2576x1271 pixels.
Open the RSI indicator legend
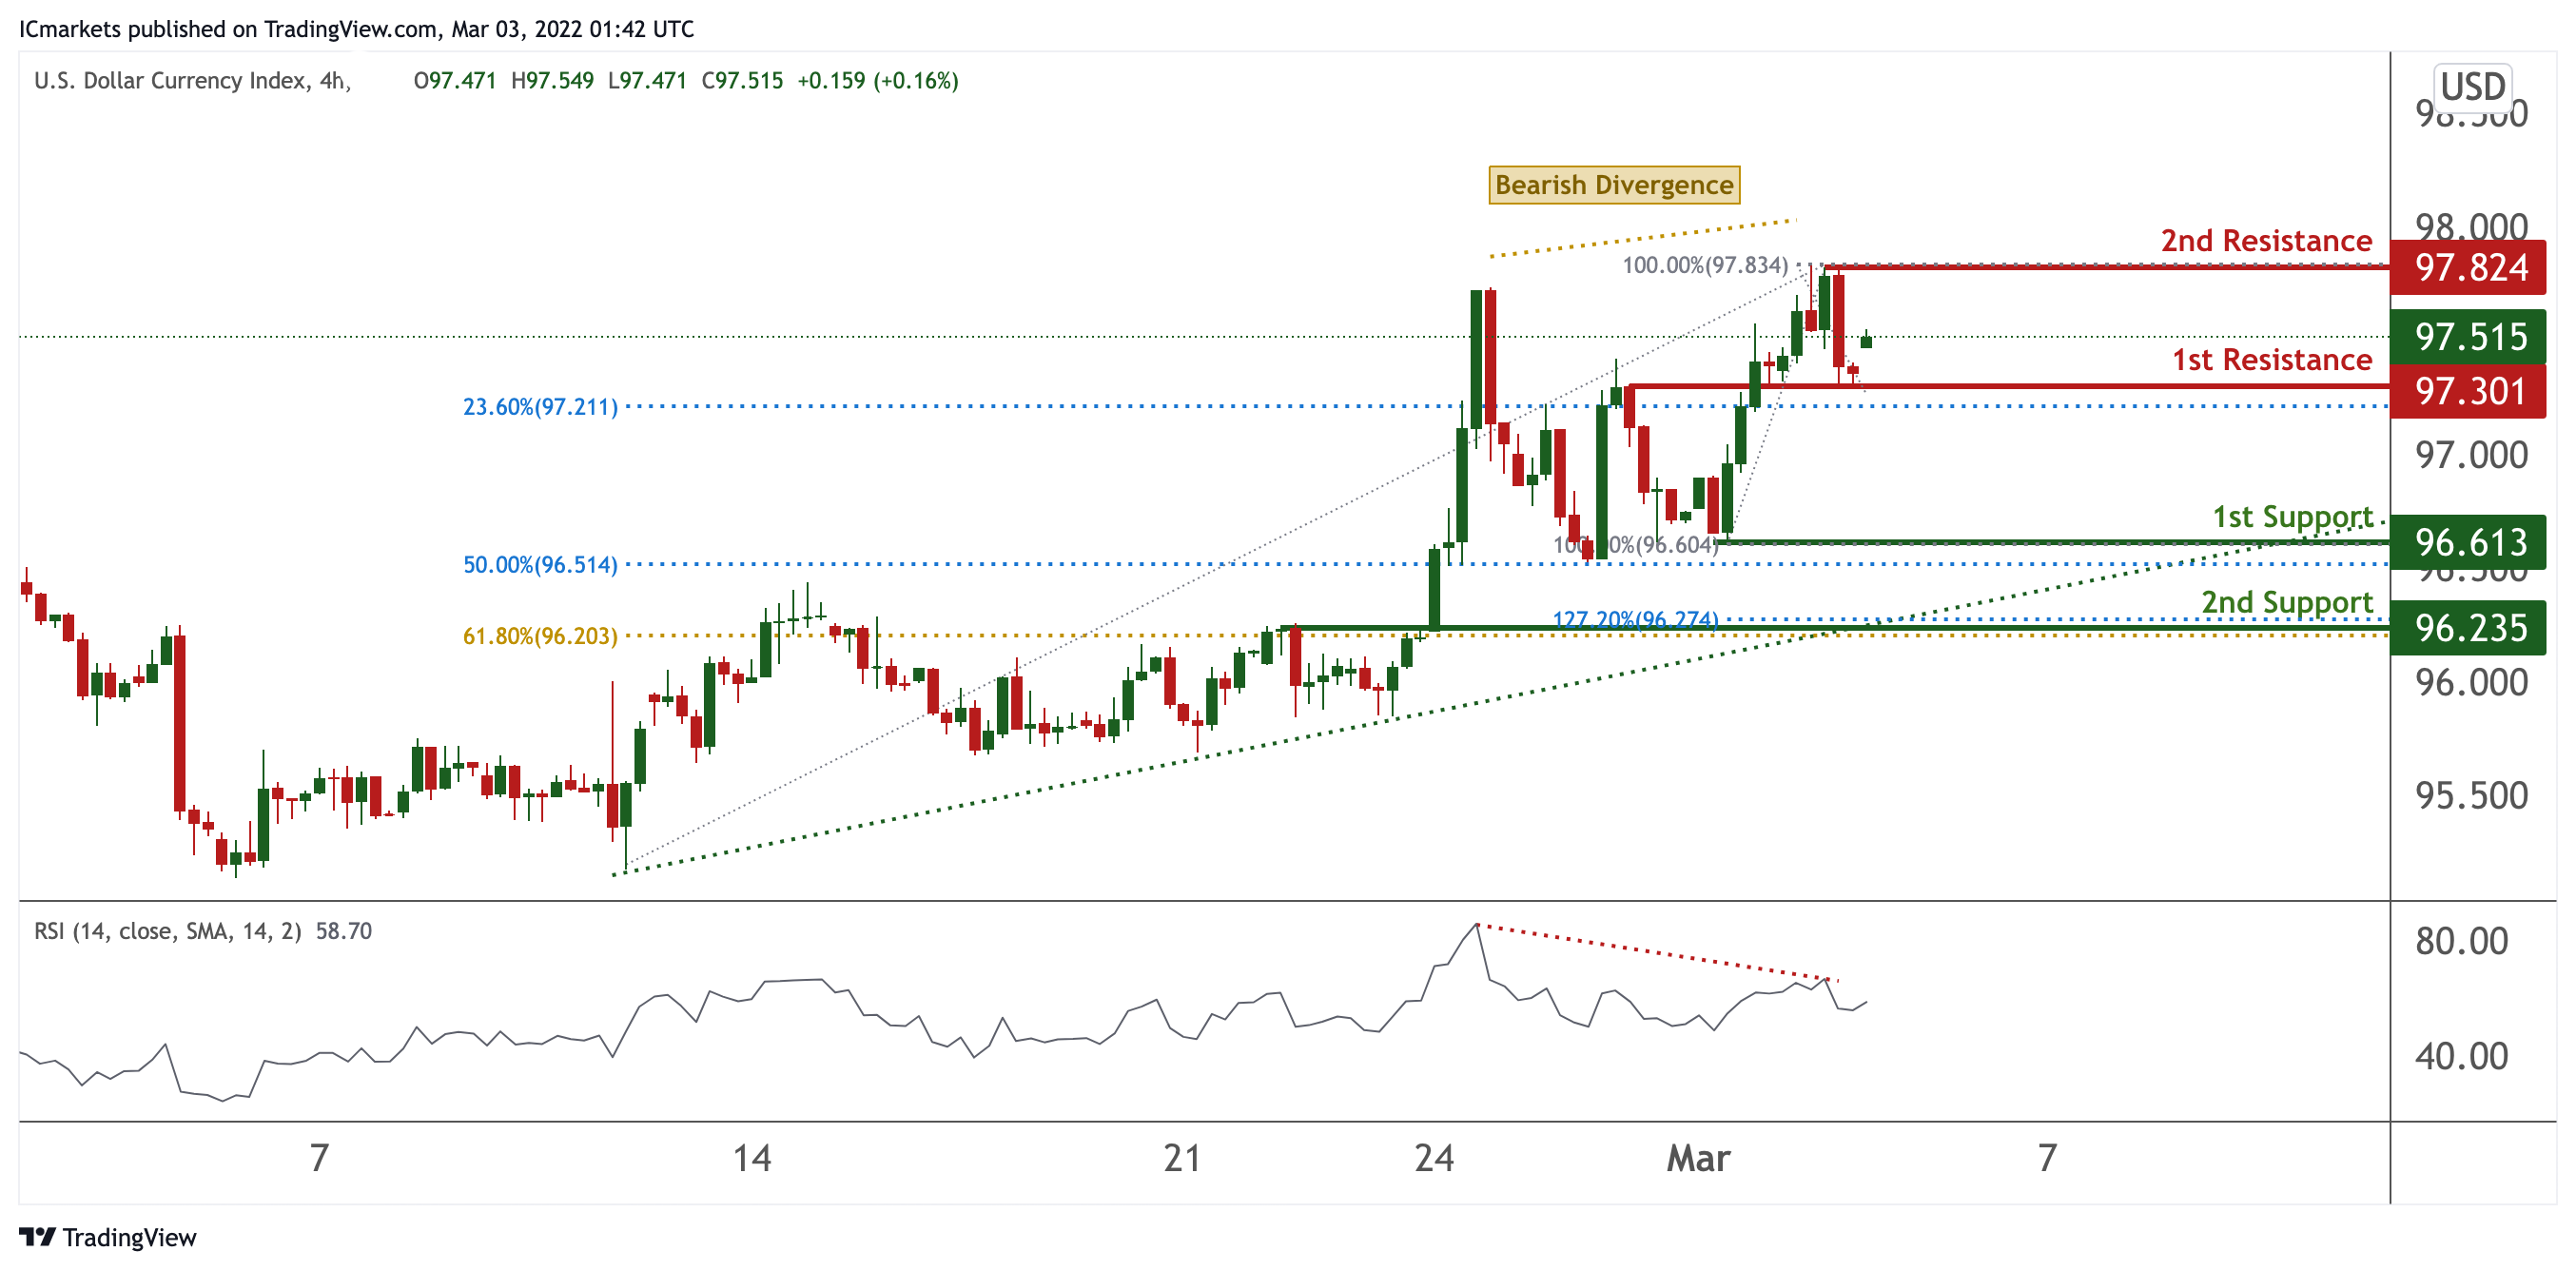pyautogui.click(x=202, y=931)
